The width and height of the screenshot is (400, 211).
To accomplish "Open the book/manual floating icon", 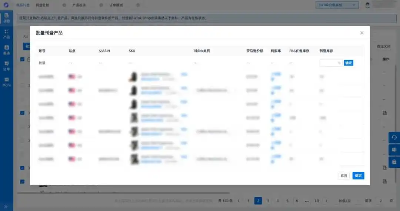I will [394, 150].
